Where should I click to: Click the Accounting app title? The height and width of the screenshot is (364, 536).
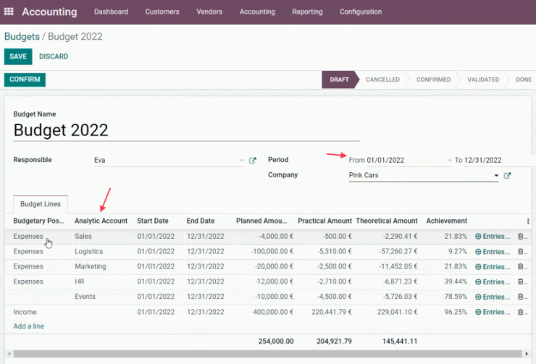pos(49,12)
